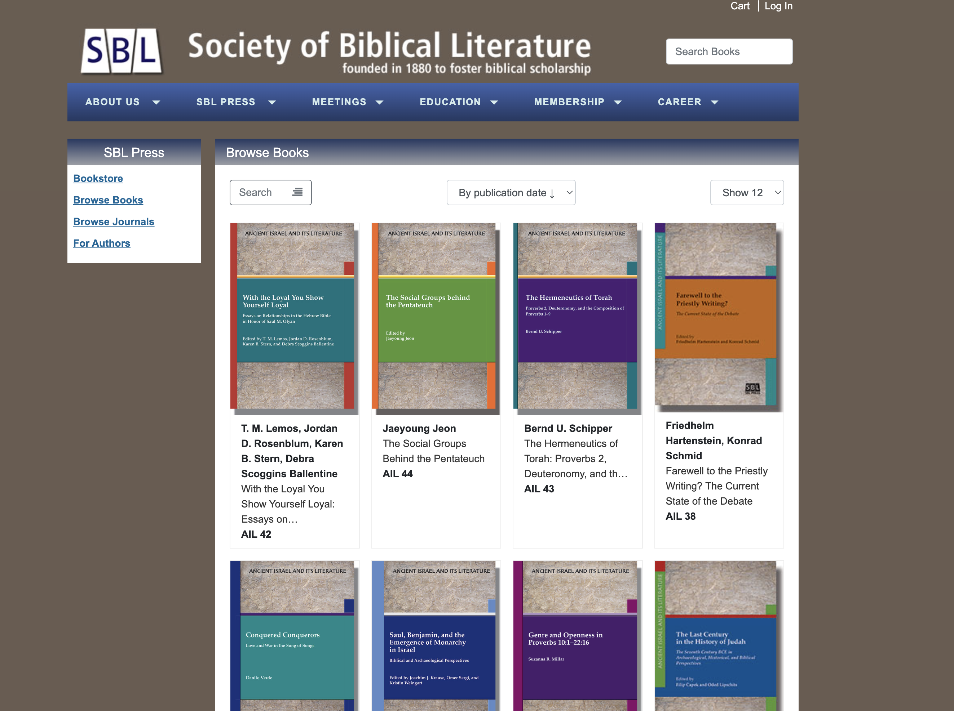This screenshot has width=954, height=711.
Task: Expand the Education dropdown arrow
Action: click(494, 102)
